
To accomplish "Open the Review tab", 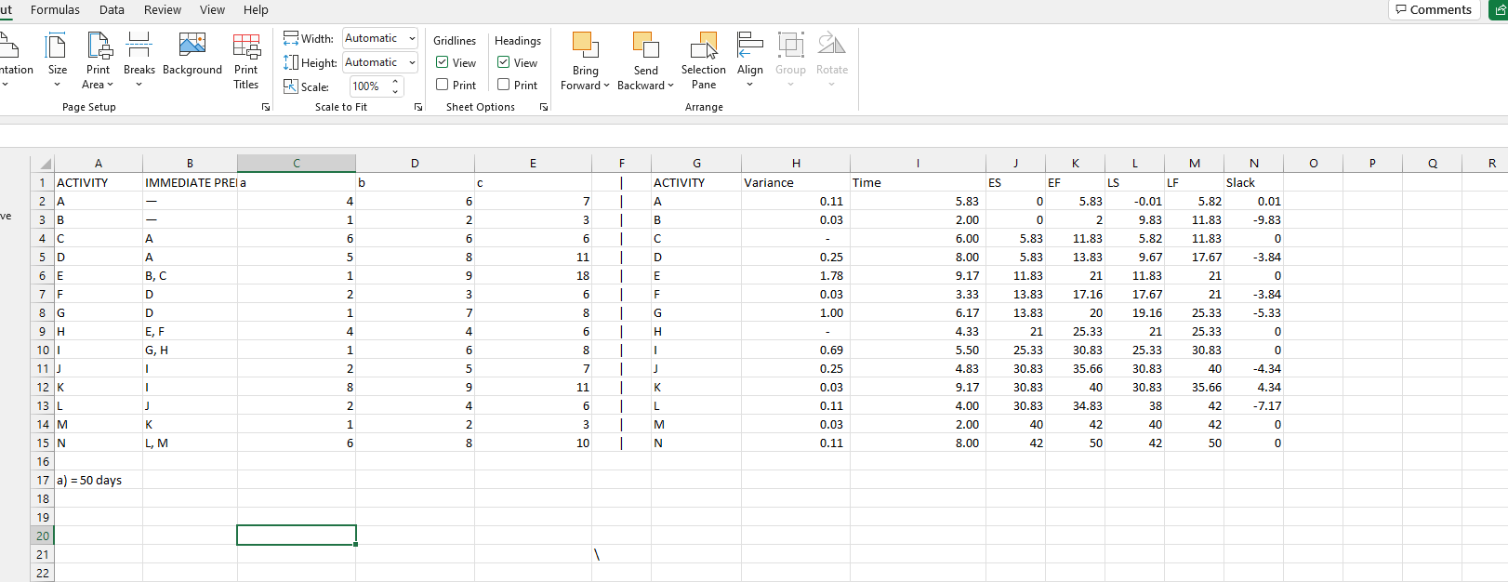I will (x=163, y=9).
